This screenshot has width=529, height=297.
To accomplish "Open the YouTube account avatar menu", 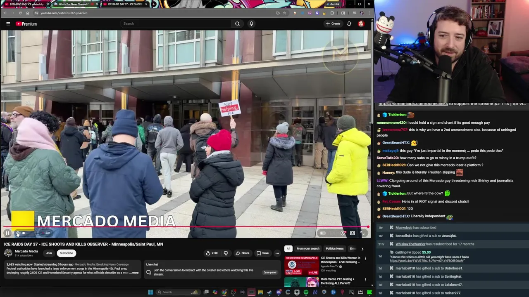I will click(361, 24).
